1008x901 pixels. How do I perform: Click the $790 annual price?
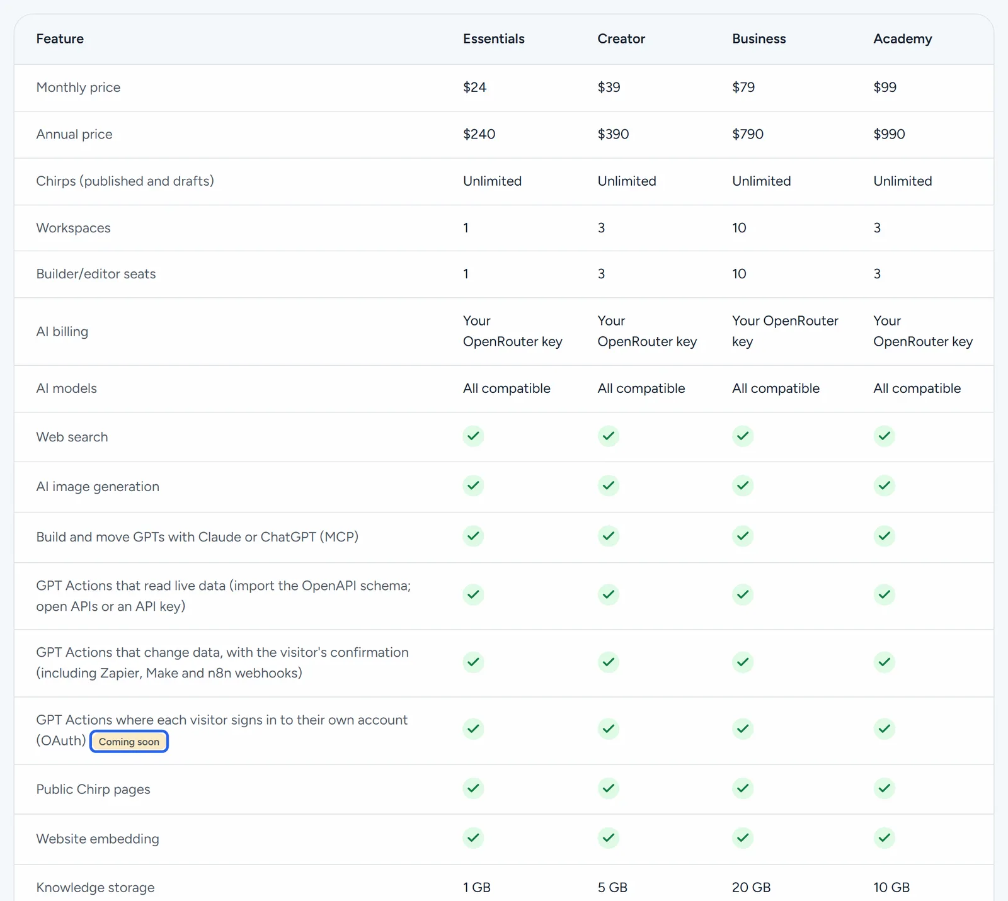click(748, 134)
